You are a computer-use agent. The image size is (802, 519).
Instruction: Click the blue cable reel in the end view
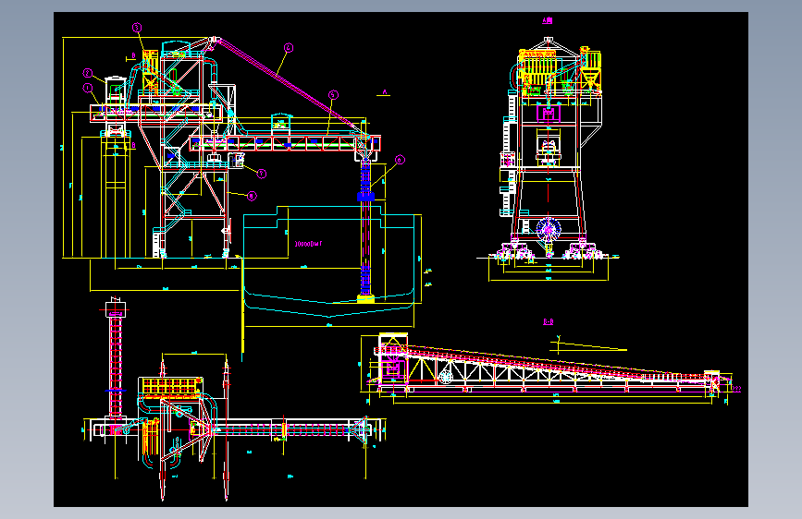[x=549, y=229]
